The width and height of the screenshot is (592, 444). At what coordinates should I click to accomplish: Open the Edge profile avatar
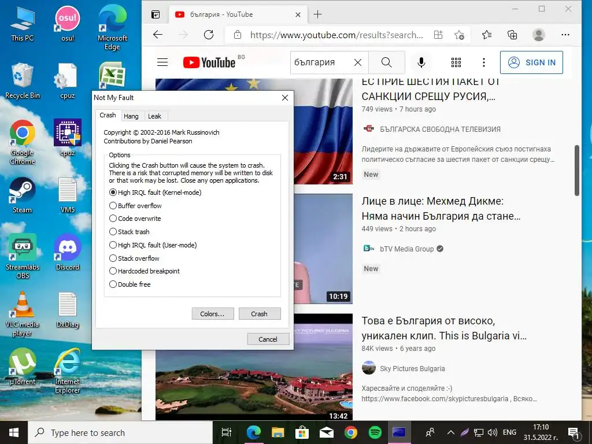pos(539,35)
